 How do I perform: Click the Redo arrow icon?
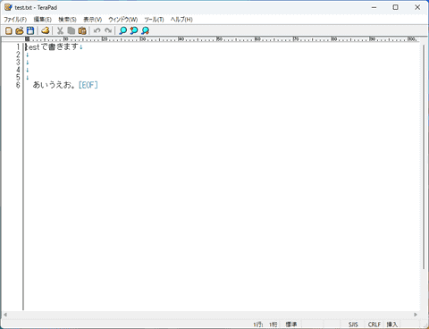(x=108, y=30)
